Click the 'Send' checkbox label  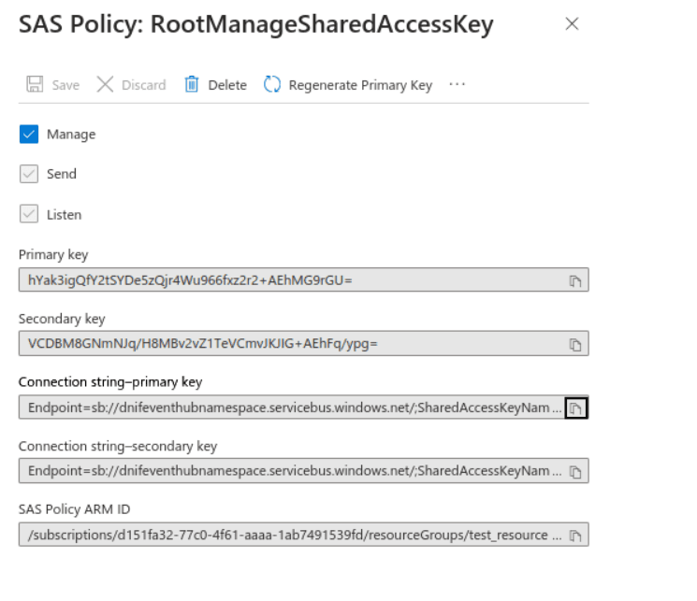tap(62, 174)
